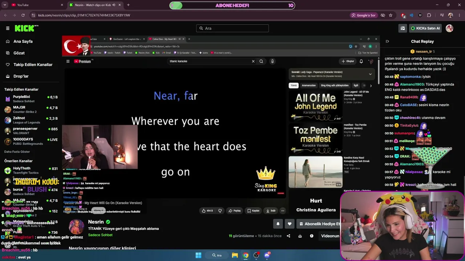The image size is (465, 261).
Task: Click İndir under the karaoke video
Action: point(271,211)
